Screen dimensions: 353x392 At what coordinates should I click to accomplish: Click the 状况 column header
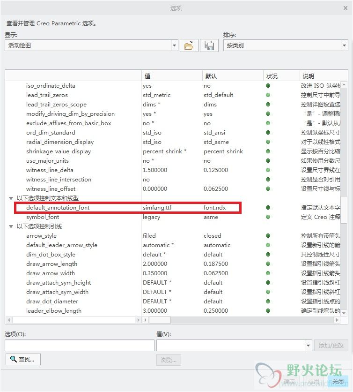pyautogui.click(x=281, y=76)
